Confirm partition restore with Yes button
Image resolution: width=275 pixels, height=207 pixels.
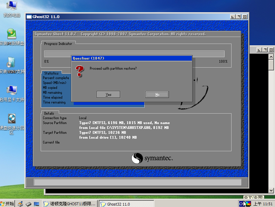pyautogui.click(x=108, y=94)
